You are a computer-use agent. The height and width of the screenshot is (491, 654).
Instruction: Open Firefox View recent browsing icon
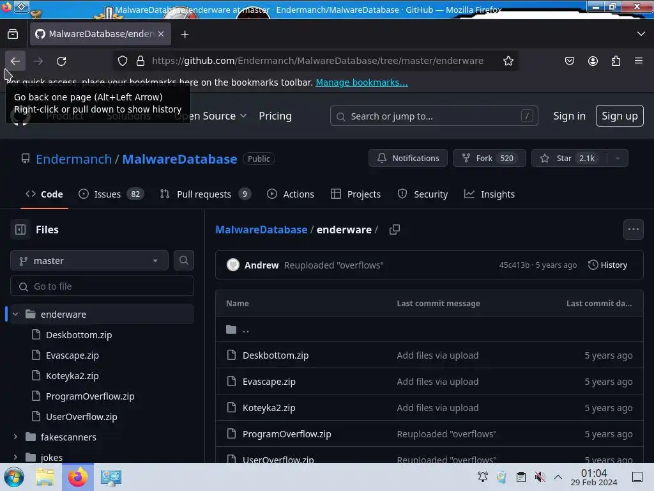13,34
